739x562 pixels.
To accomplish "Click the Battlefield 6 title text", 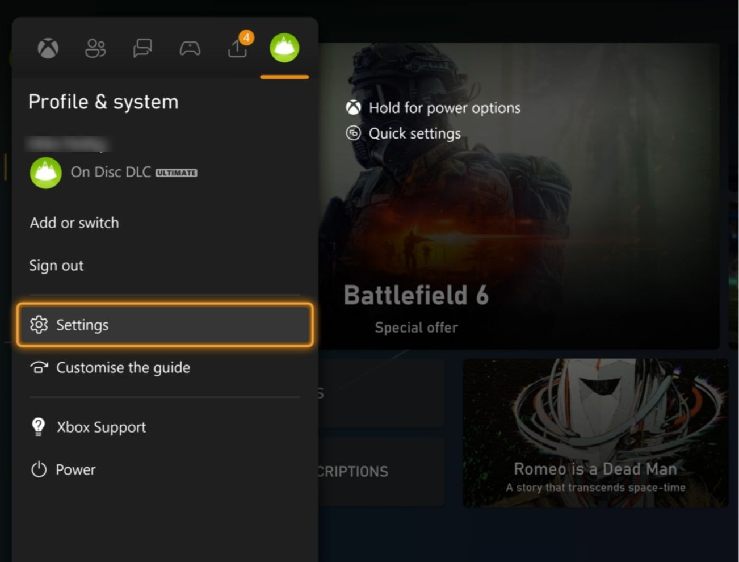I will pos(416,295).
